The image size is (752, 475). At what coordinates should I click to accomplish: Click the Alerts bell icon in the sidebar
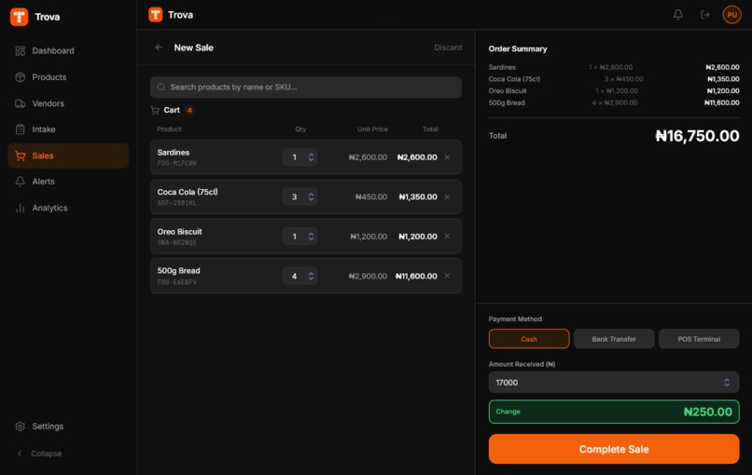click(21, 182)
